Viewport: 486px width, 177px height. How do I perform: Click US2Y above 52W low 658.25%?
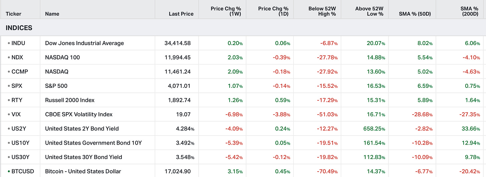point(374,129)
